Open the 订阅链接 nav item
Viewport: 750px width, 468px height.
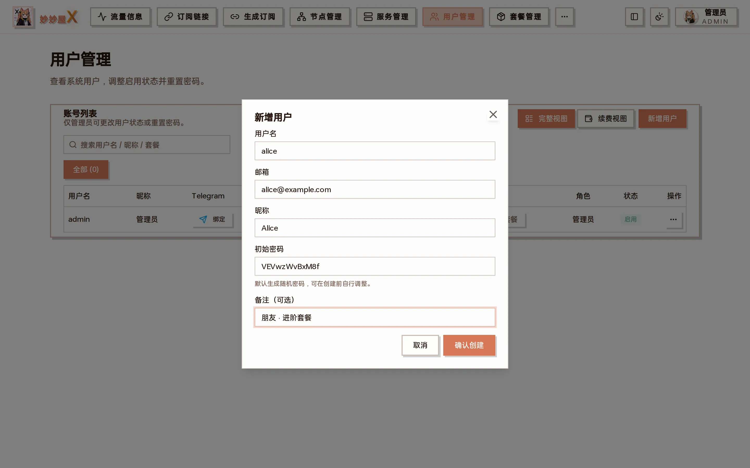[186, 16]
